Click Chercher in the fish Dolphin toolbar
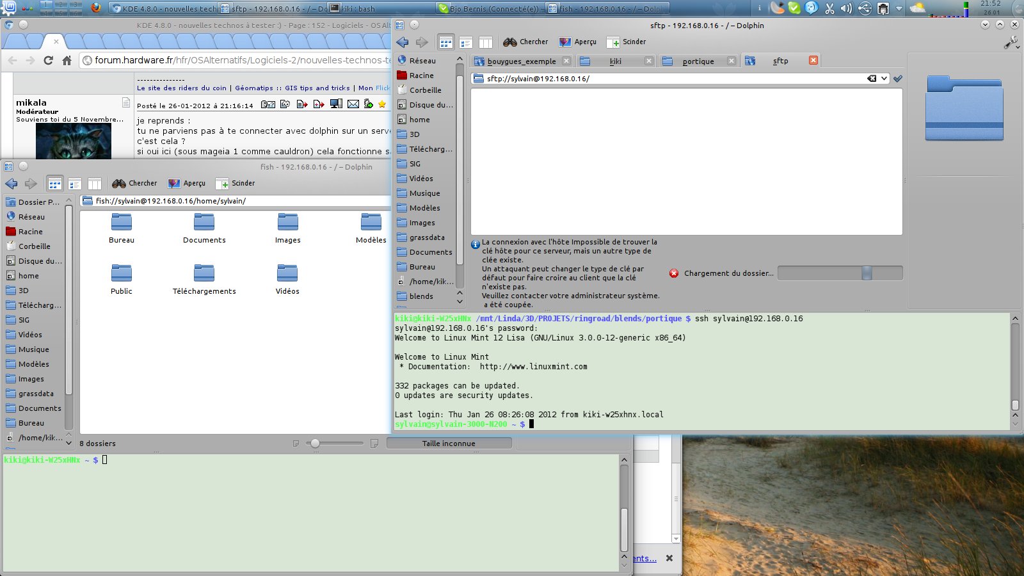Viewport: 1024px width, 576px height. tap(134, 184)
